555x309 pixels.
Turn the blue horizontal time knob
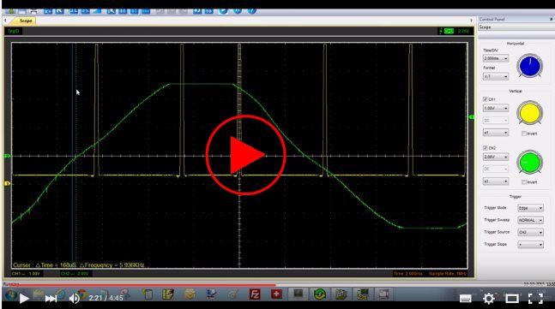529,66
